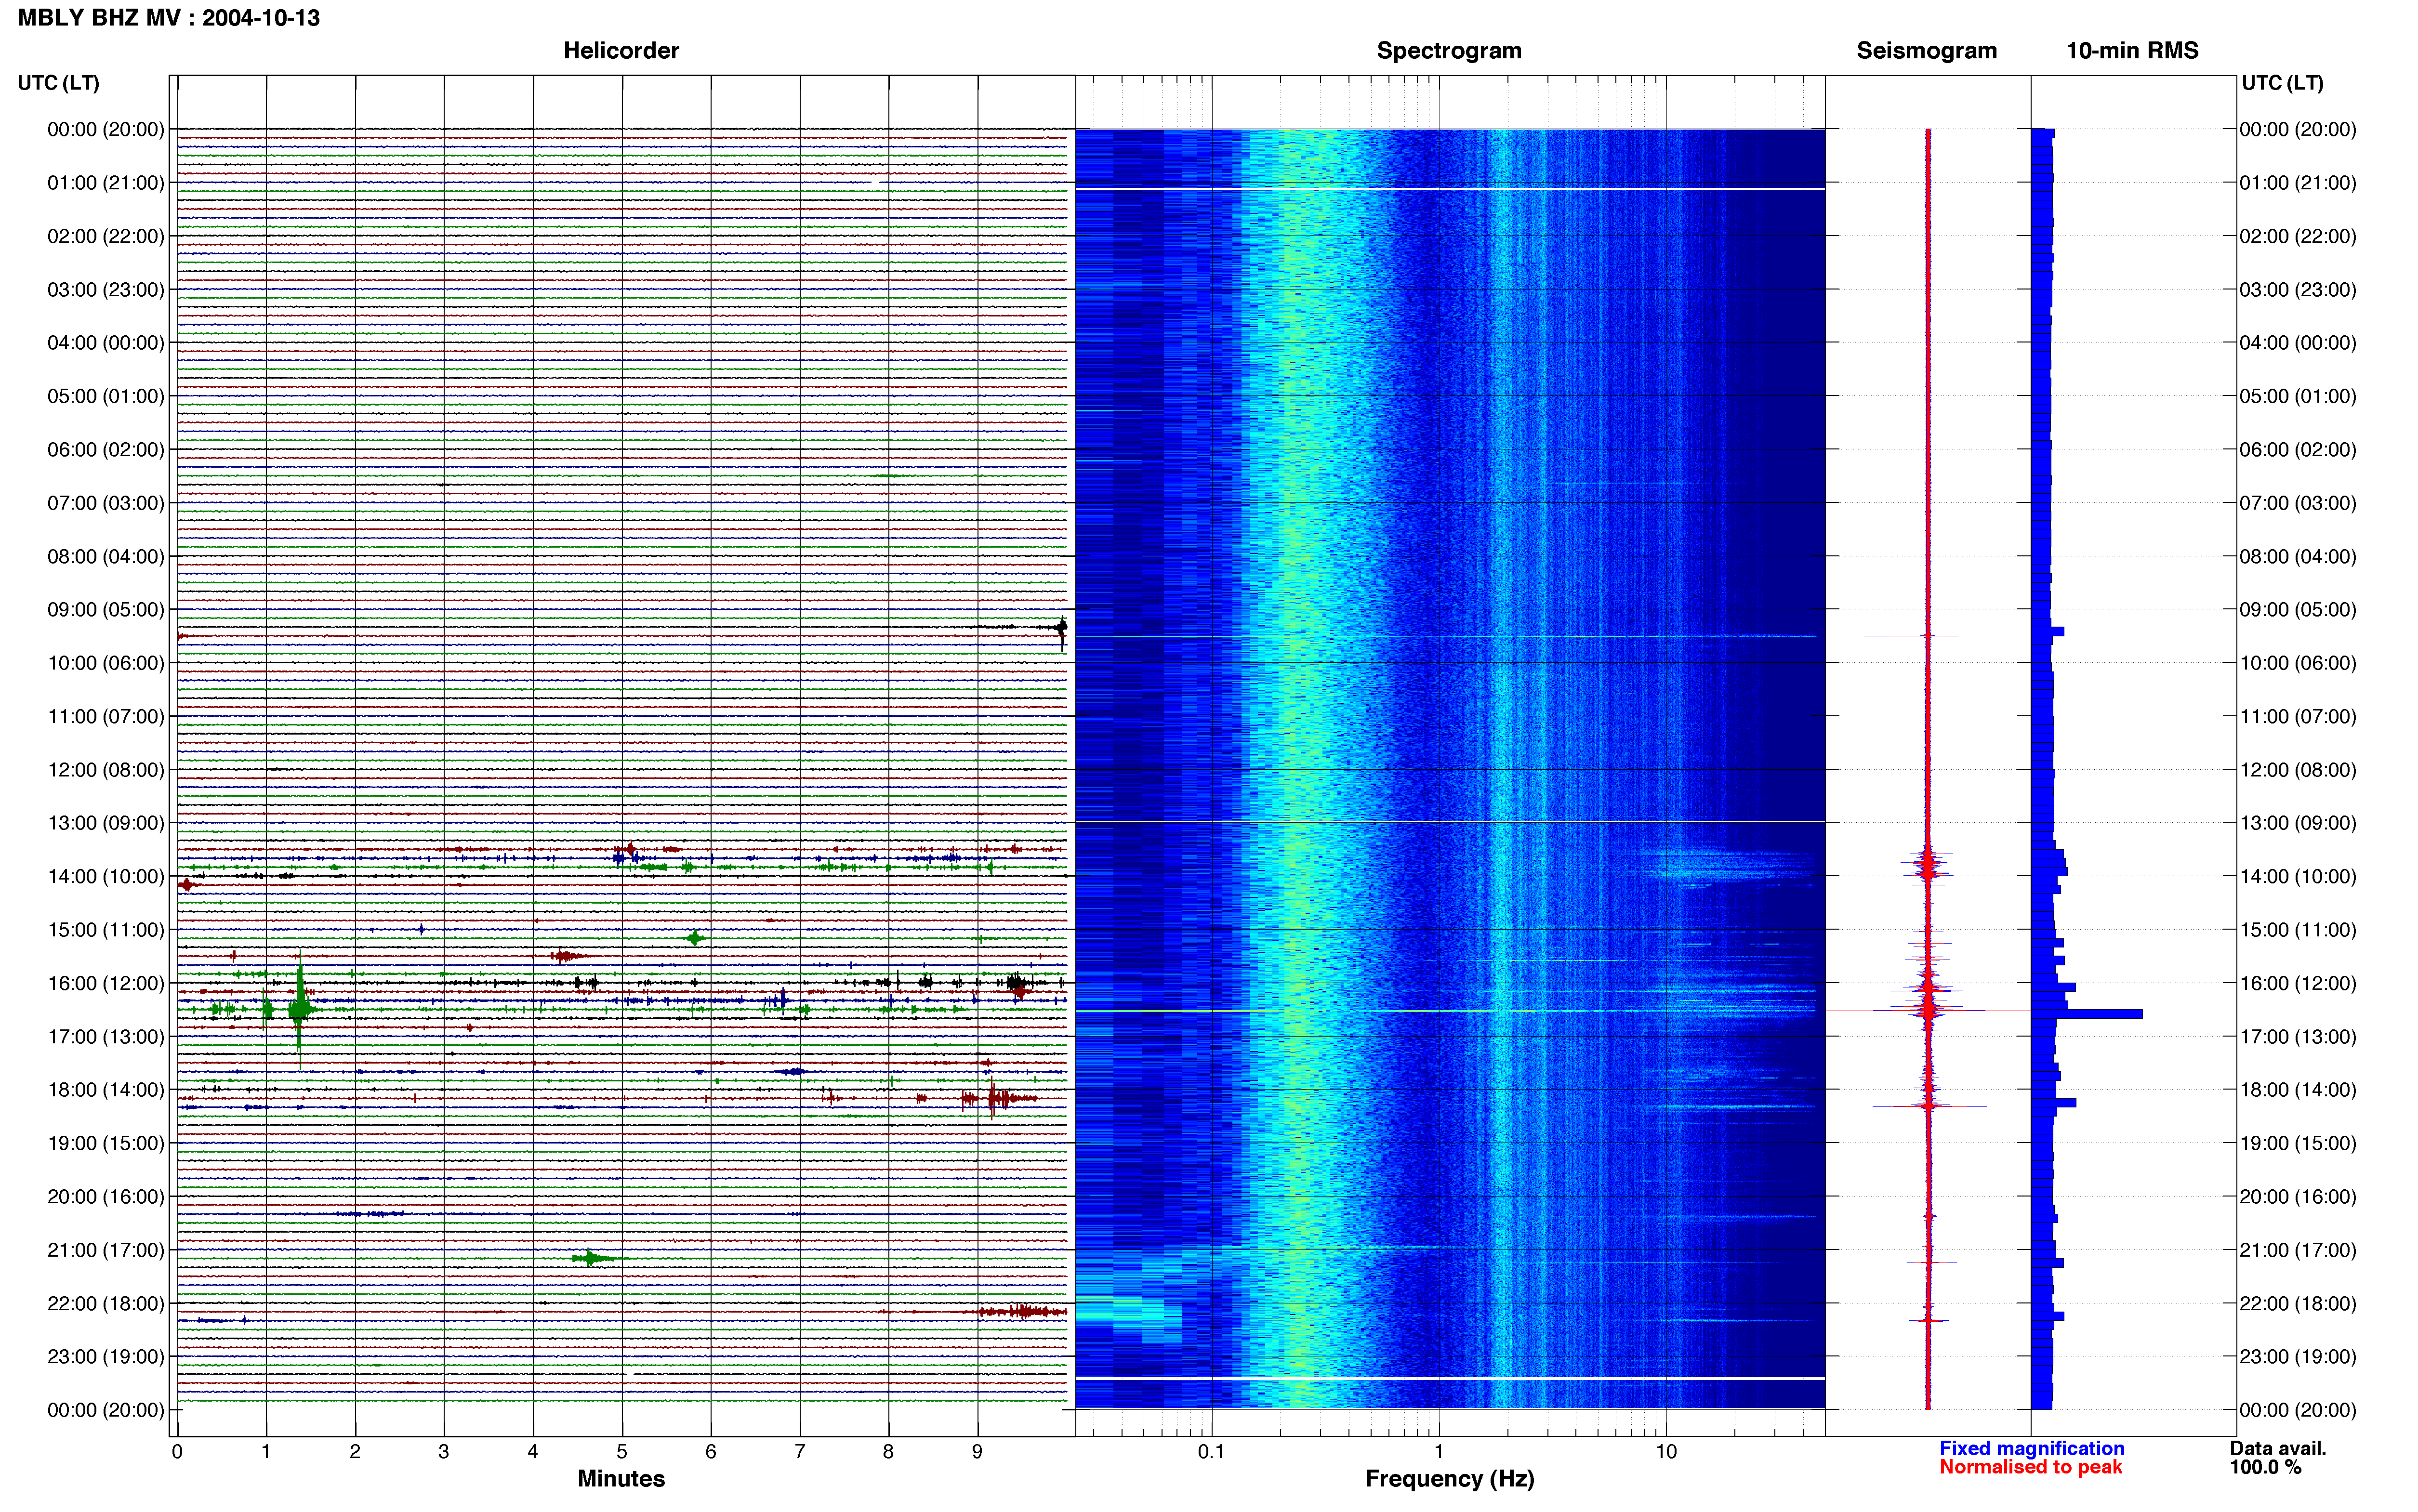The width and height of the screenshot is (2418, 1512).
Task: Click left-axis time label '01:00 (21:00)'
Action: [x=106, y=183]
